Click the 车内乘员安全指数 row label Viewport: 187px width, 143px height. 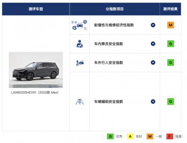108,44
